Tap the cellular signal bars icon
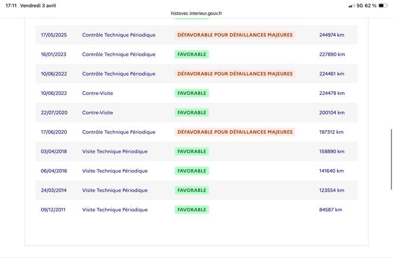Image resolution: width=393 pixels, height=258 pixels. tap(351, 5)
